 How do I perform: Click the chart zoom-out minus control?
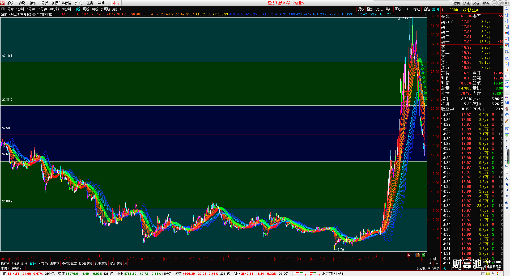pyautogui.click(x=437, y=264)
